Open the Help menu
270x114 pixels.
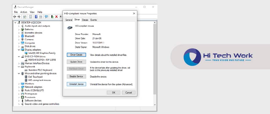tap(40, 12)
